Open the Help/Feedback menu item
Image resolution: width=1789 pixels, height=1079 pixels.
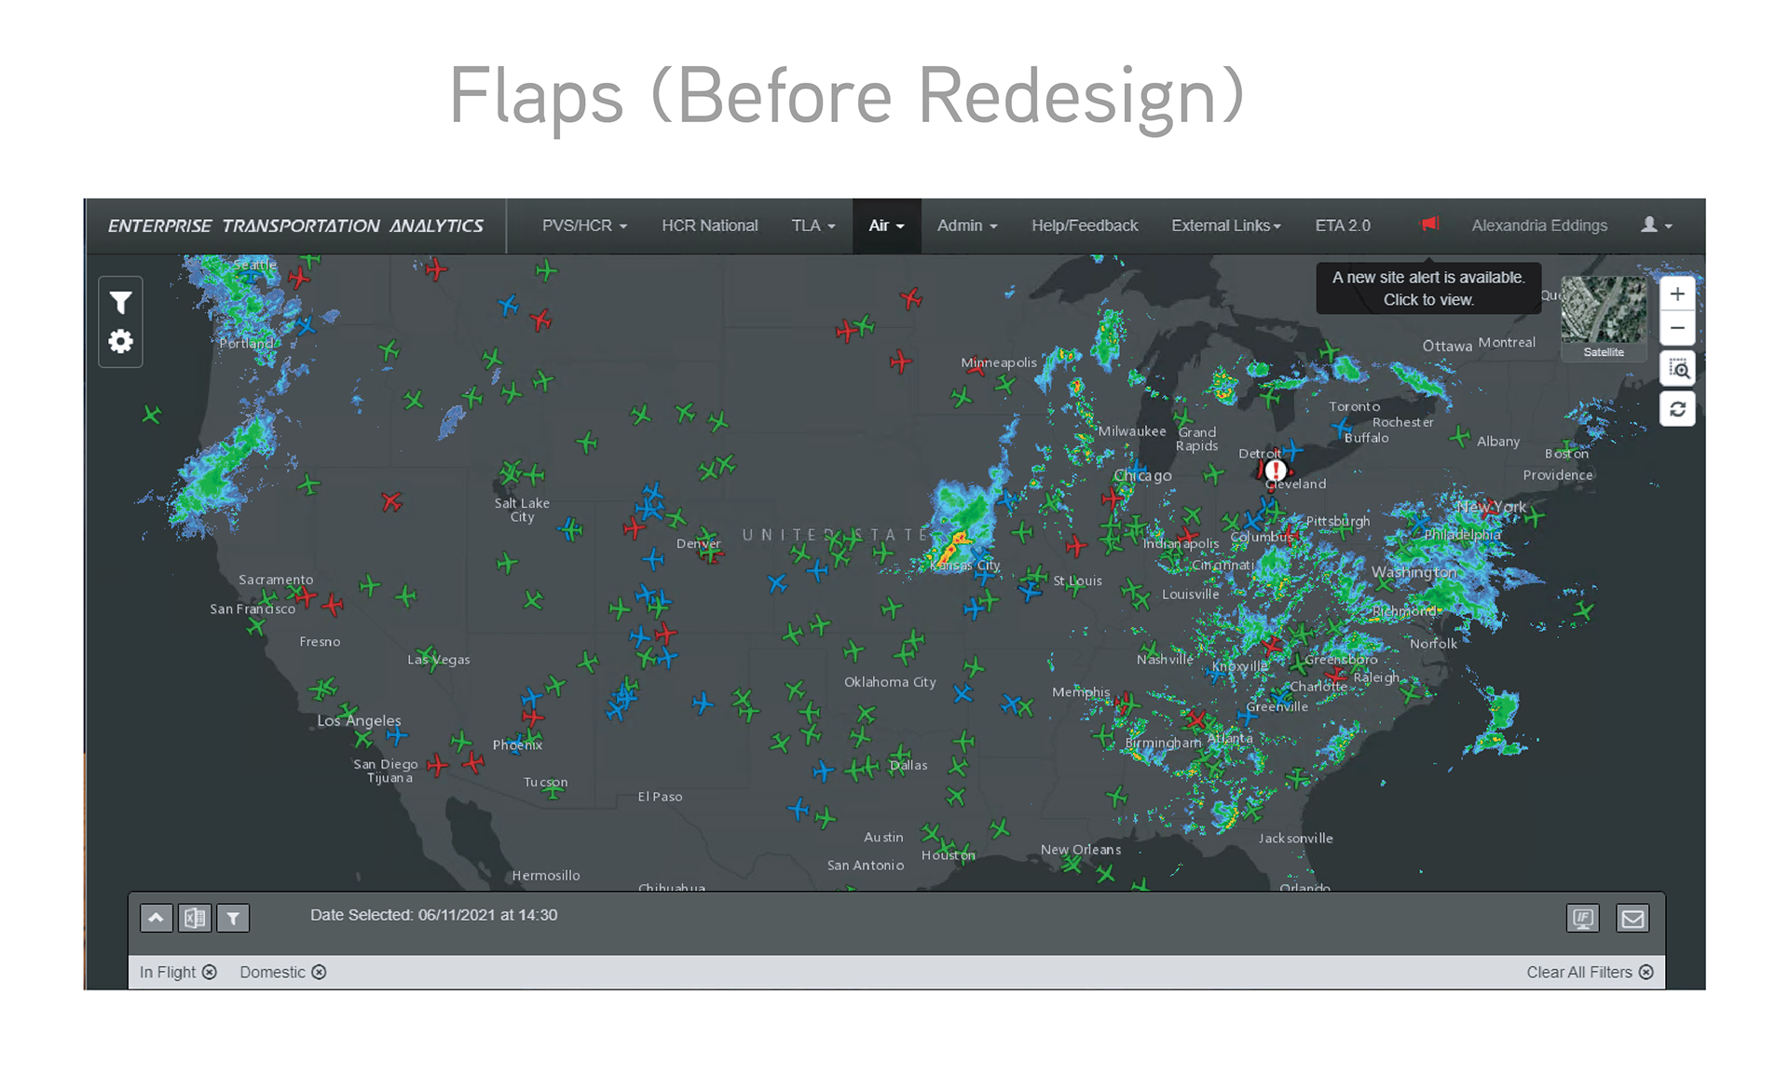1084,225
